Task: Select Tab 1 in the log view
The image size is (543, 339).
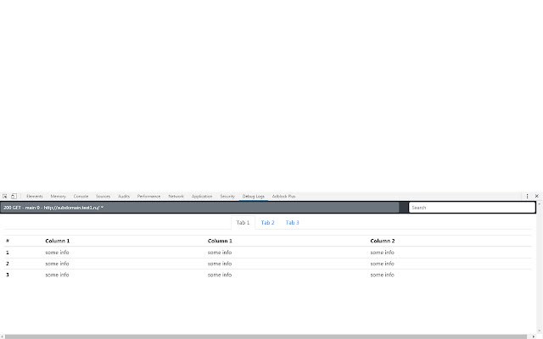Action: [x=244, y=222]
